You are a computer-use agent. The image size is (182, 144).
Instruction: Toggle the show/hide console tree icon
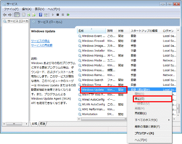coord(17,15)
